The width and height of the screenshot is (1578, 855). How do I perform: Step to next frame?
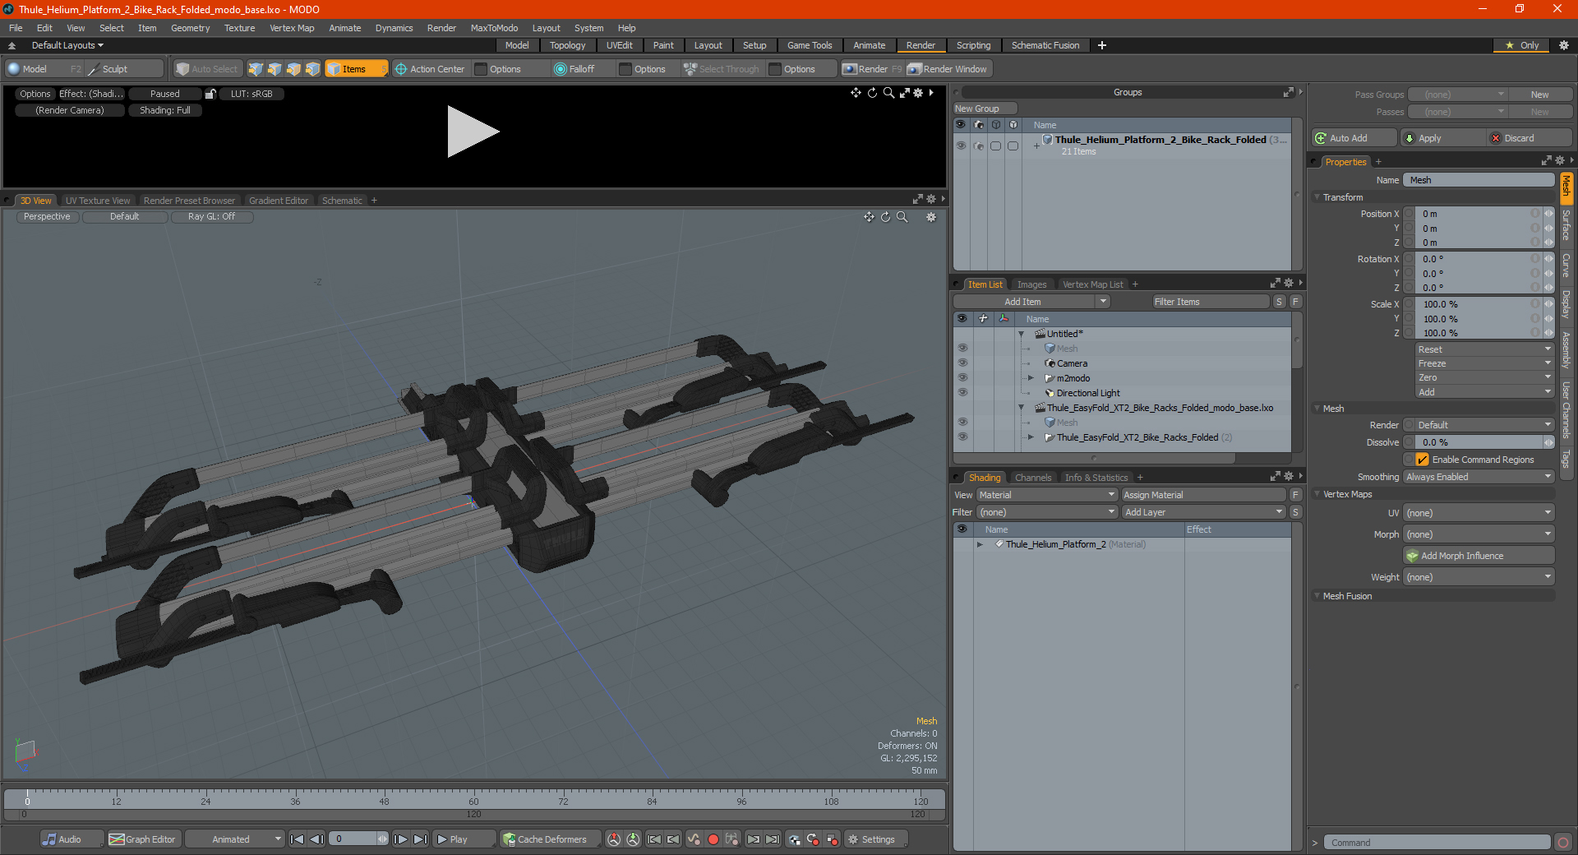[x=400, y=839]
